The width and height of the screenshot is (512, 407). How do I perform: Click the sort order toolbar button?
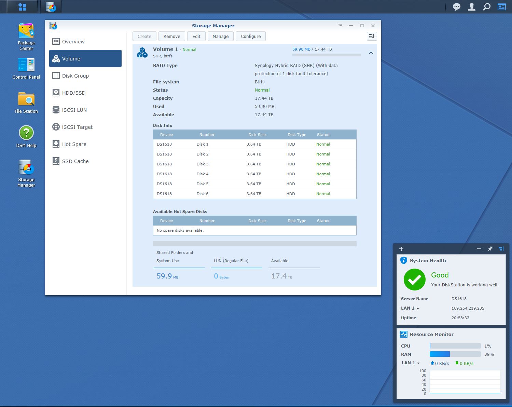click(372, 37)
